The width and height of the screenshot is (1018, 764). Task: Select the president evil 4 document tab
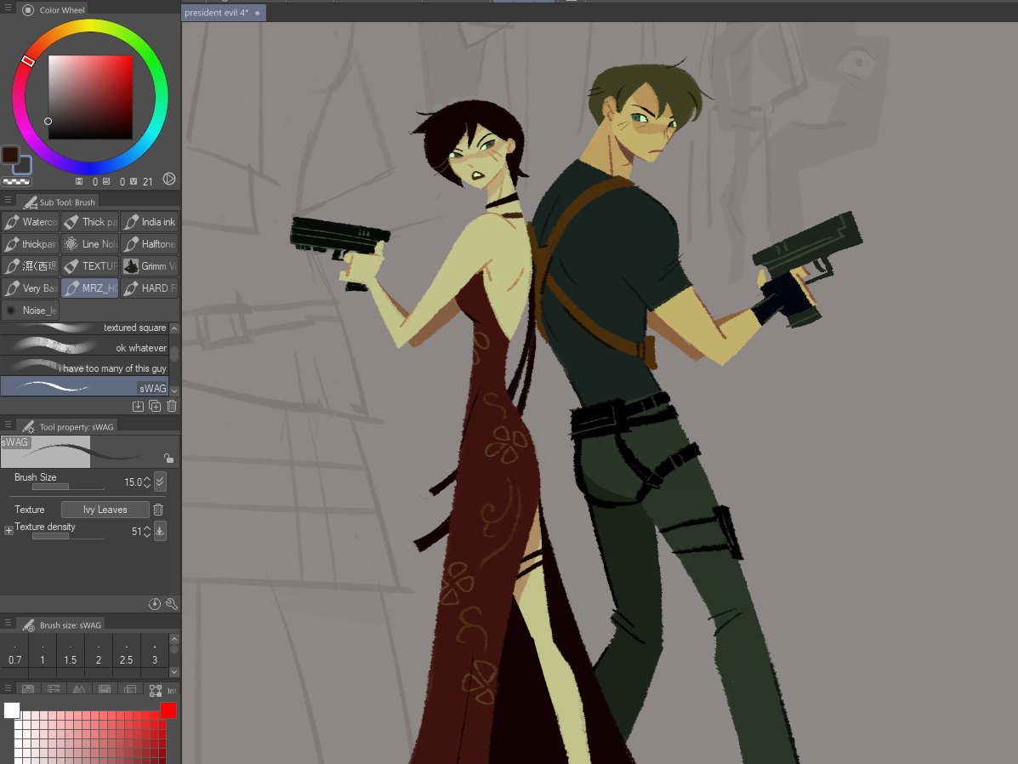click(223, 13)
